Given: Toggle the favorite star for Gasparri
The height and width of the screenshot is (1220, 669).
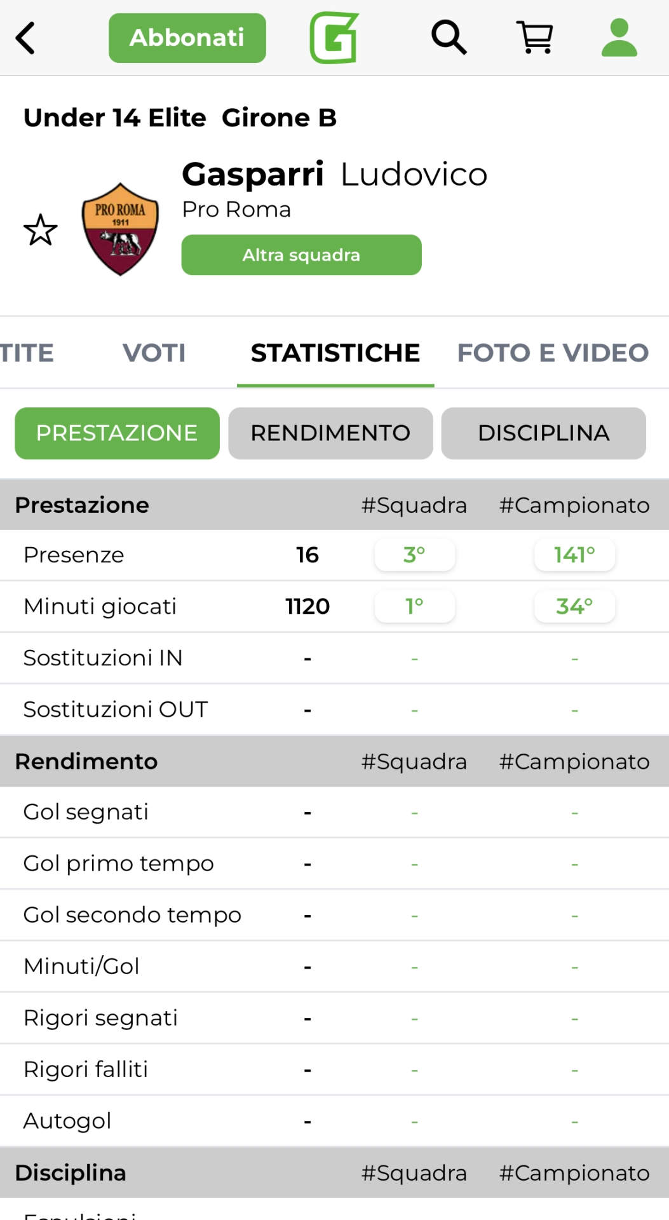Looking at the screenshot, I should point(41,229).
